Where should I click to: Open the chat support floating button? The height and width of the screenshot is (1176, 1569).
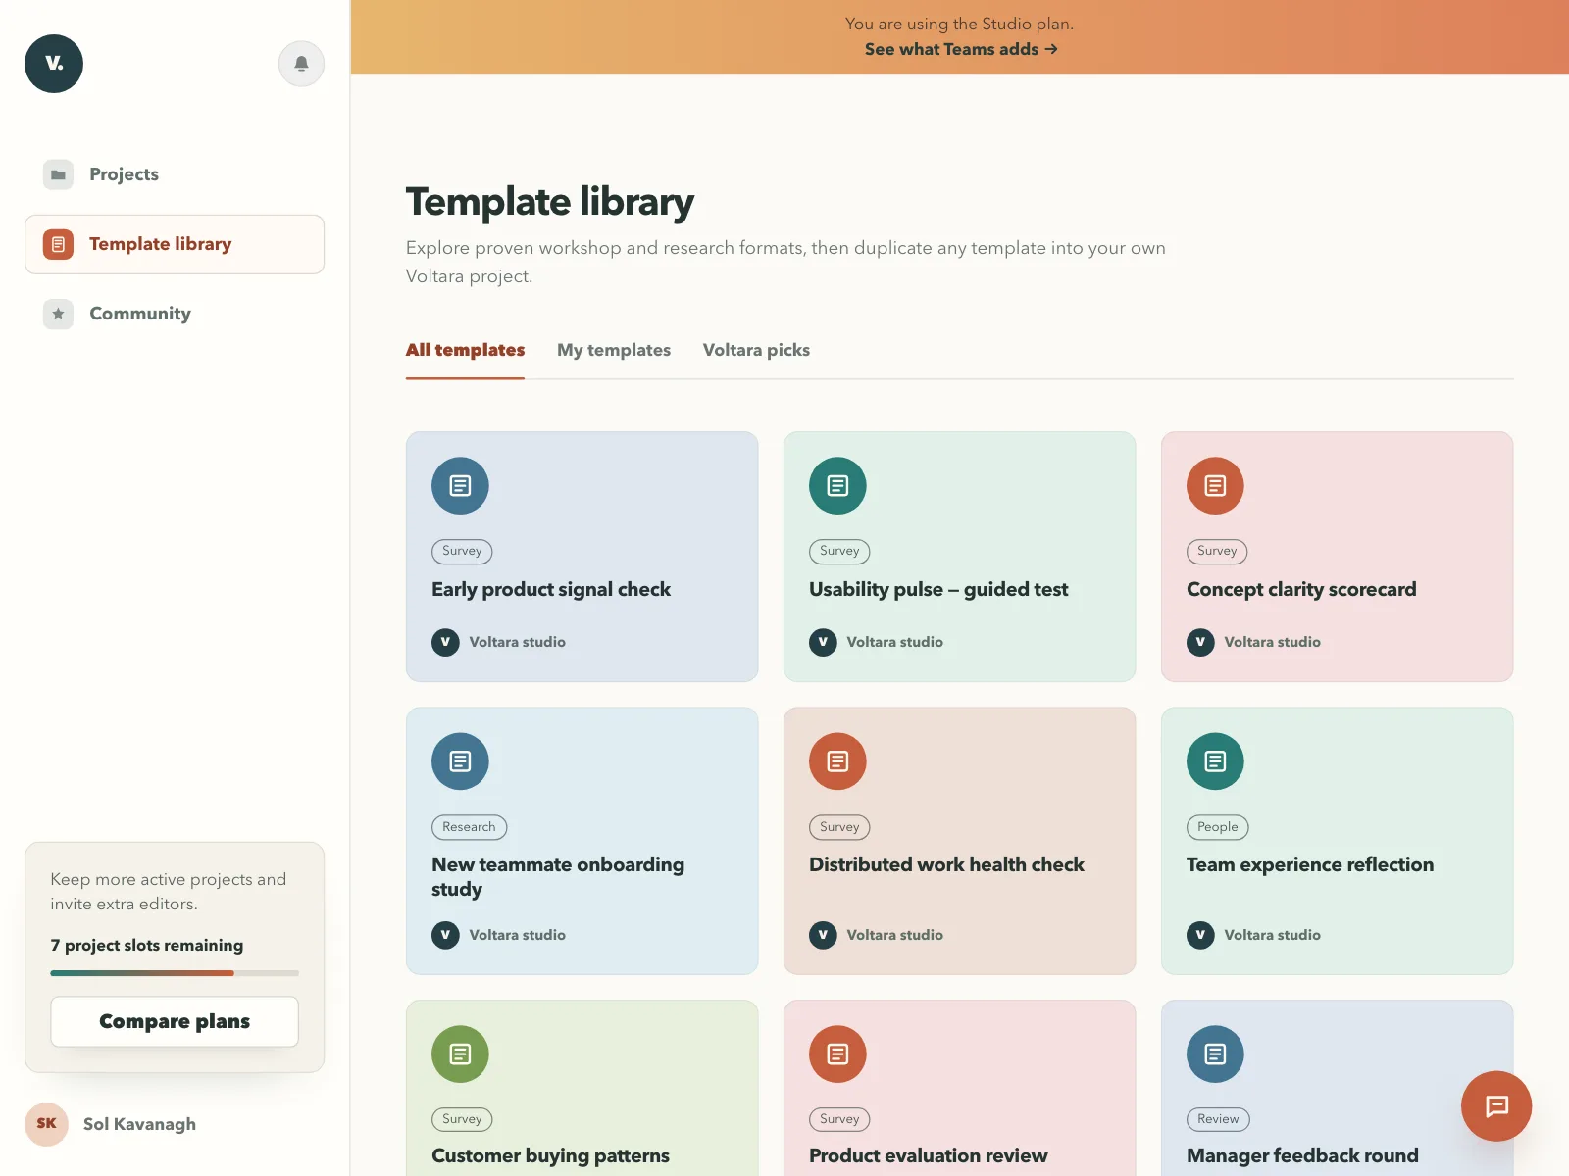1496,1106
